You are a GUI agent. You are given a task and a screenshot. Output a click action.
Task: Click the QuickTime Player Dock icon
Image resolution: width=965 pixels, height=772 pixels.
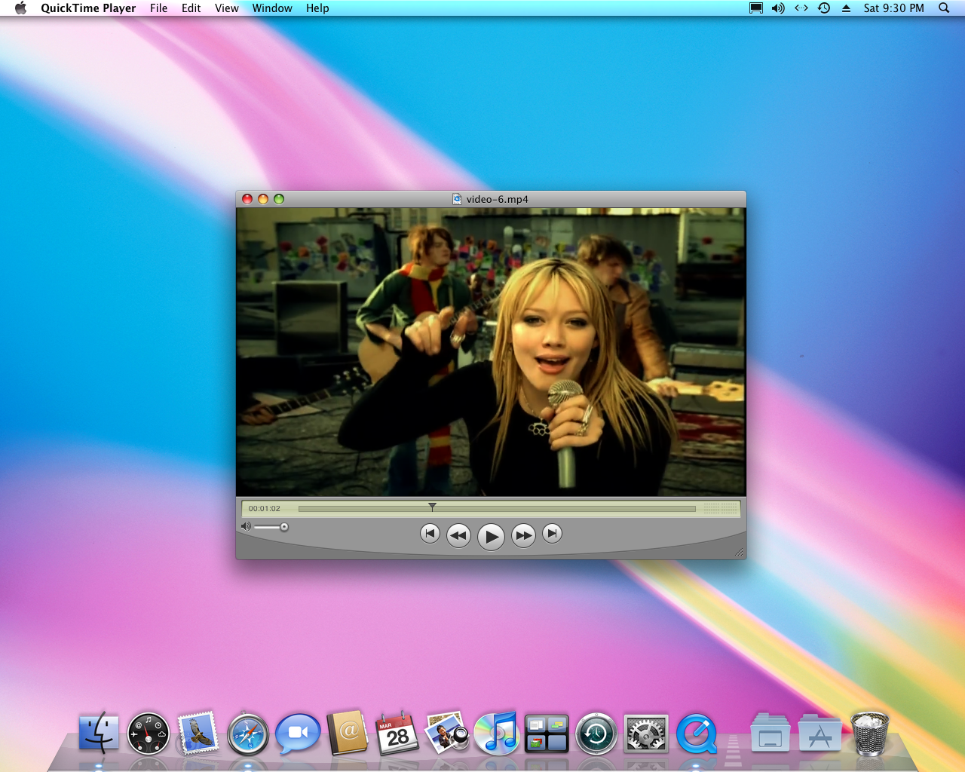697,734
